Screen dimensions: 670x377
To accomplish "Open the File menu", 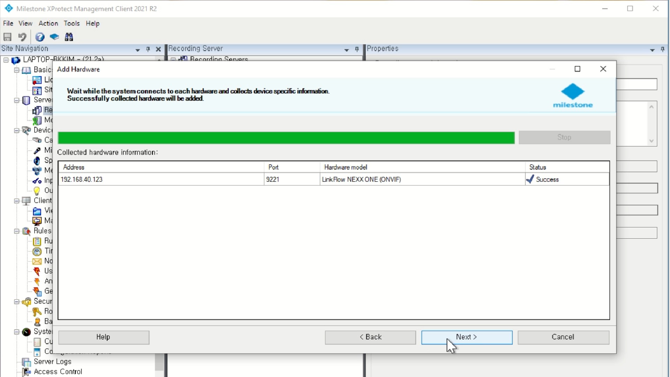I will (8, 23).
